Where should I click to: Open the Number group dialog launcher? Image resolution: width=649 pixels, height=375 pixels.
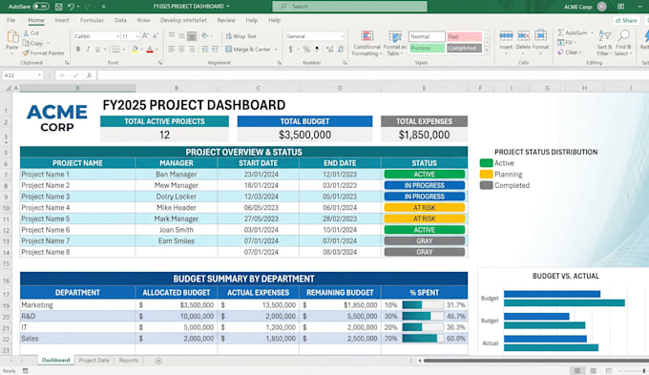pyautogui.click(x=345, y=63)
